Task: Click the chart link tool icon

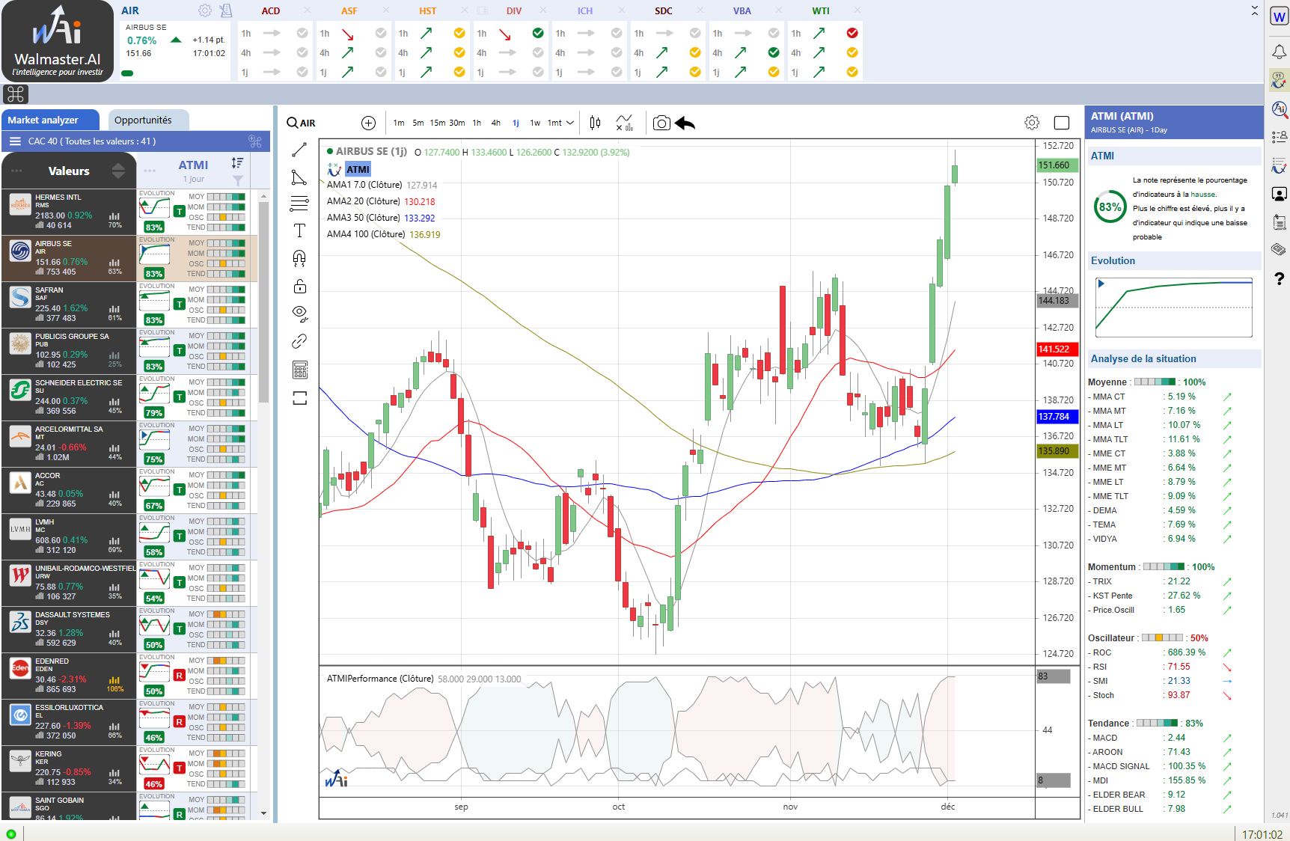Action: point(299,341)
